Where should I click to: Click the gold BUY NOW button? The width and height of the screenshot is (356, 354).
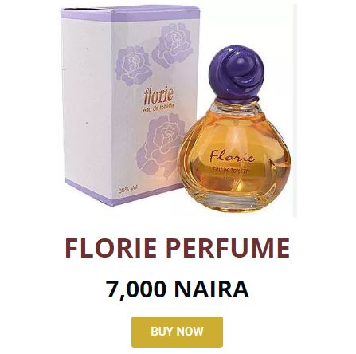click(177, 332)
